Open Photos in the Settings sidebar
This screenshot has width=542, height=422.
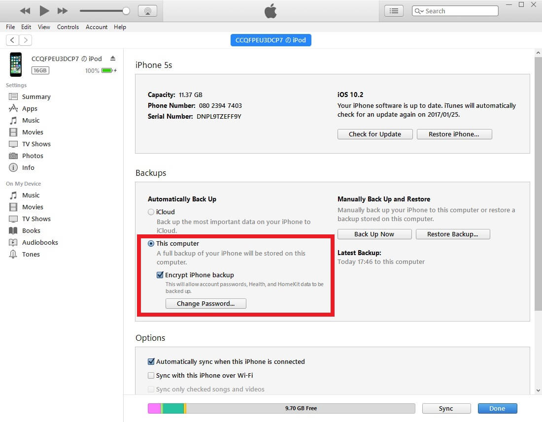tap(33, 156)
